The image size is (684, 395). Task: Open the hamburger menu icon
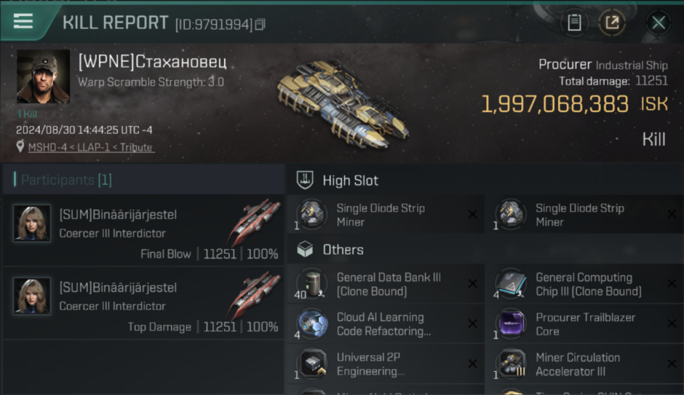[x=23, y=22]
